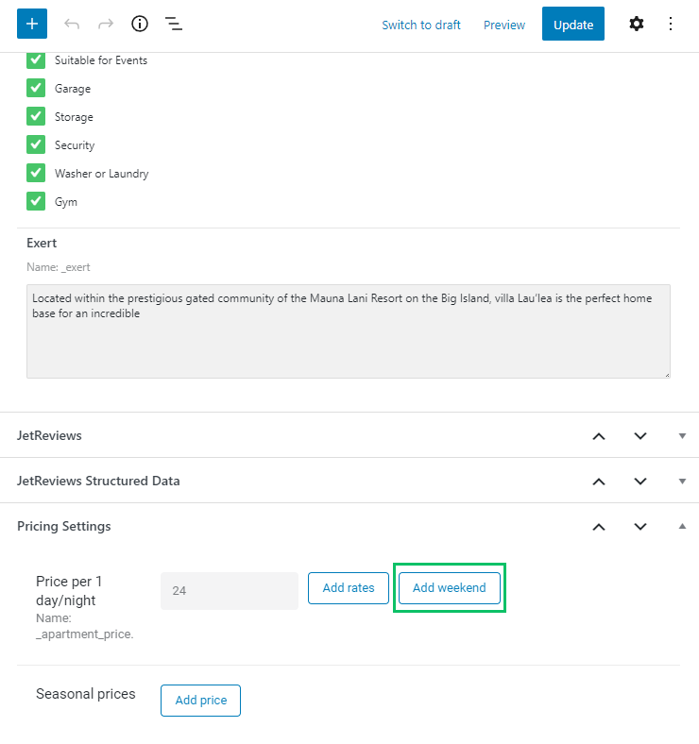The height and width of the screenshot is (744, 699).
Task: Click the Exert textarea resize handle
Action: [667, 375]
